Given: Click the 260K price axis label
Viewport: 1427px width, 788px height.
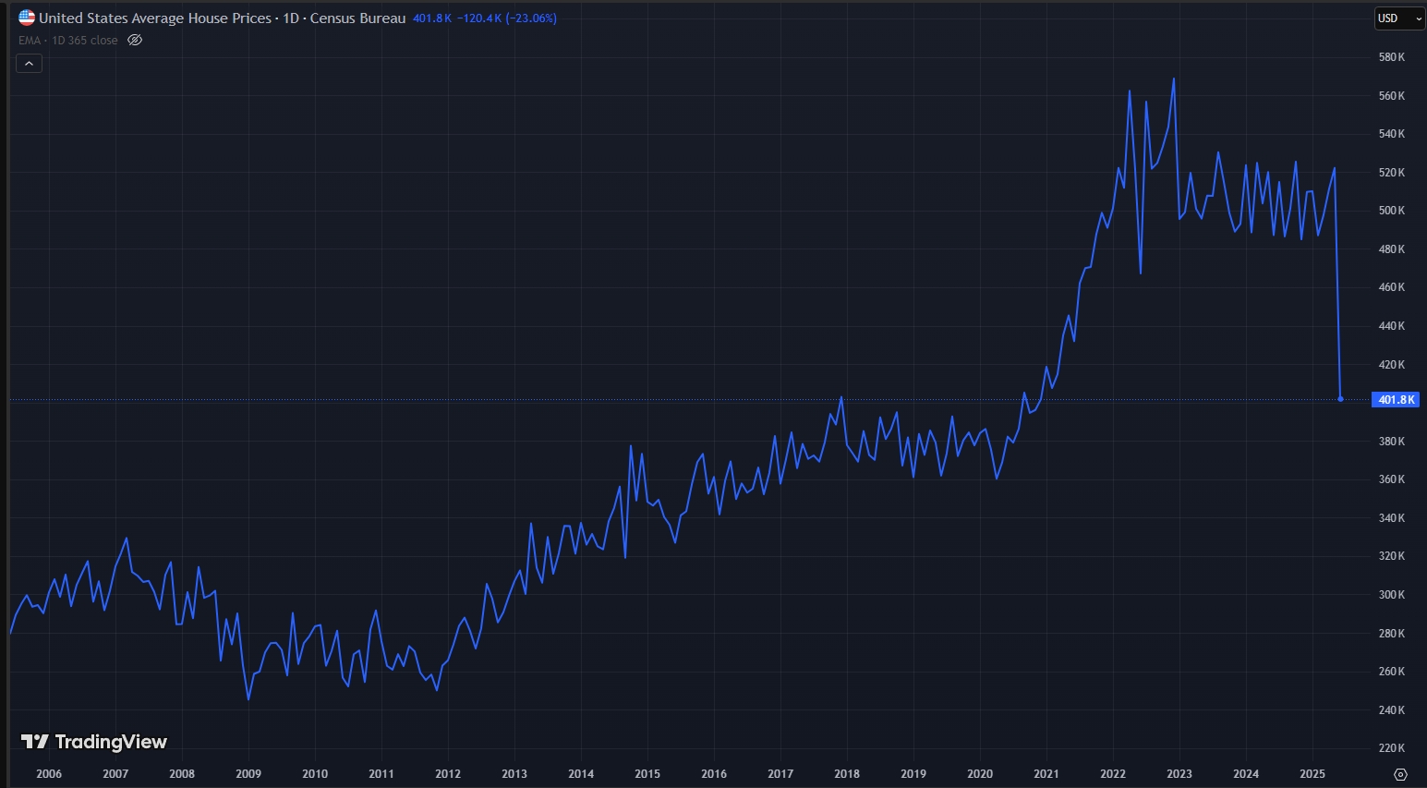Looking at the screenshot, I should (x=1391, y=672).
